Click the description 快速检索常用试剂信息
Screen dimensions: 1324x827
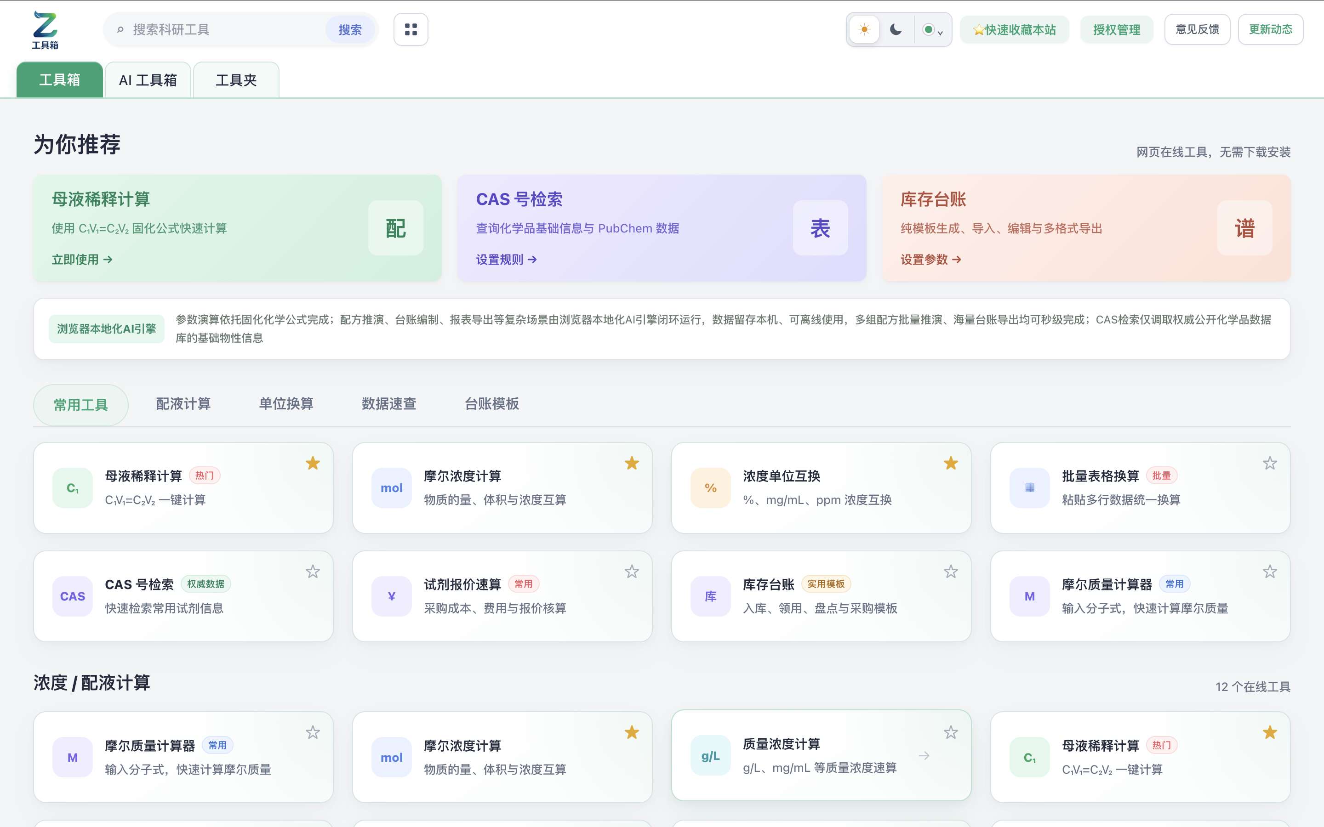[x=164, y=608]
